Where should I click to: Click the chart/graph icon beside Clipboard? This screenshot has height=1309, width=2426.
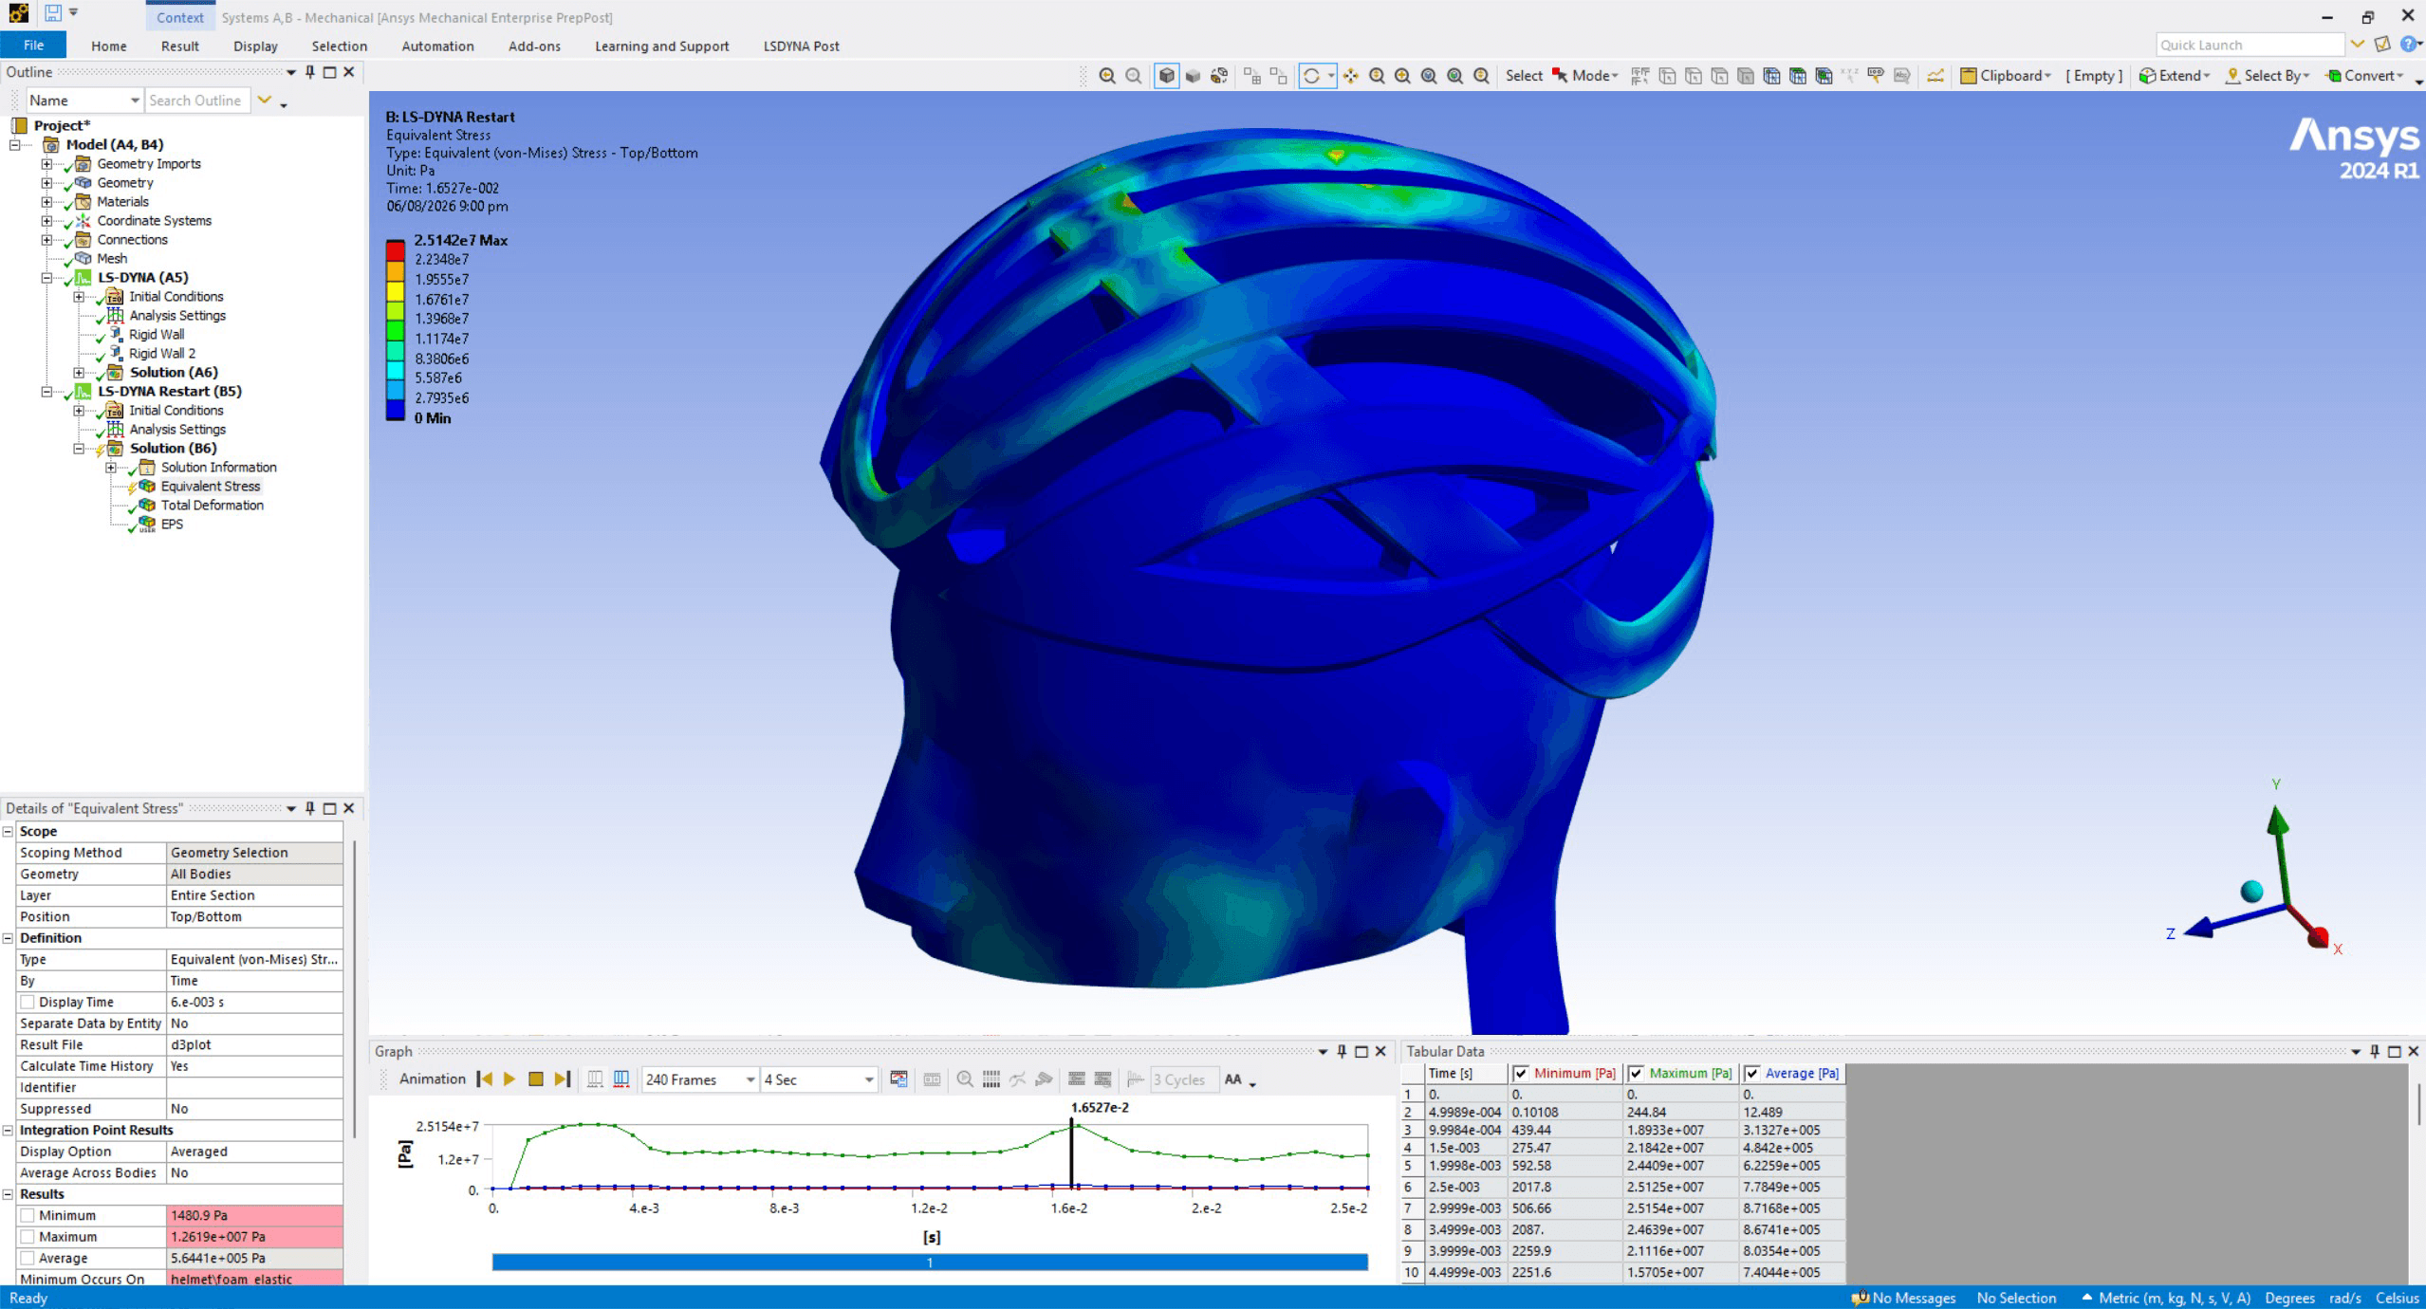(x=1935, y=76)
